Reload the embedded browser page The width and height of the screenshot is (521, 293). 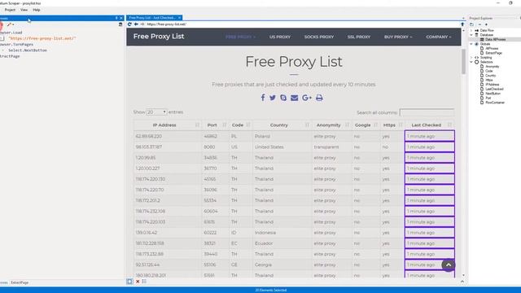(x=129, y=24)
